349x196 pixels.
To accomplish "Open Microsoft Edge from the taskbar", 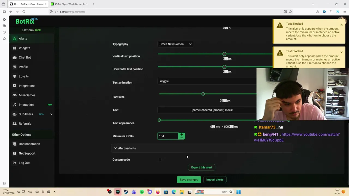I will 174,192.
